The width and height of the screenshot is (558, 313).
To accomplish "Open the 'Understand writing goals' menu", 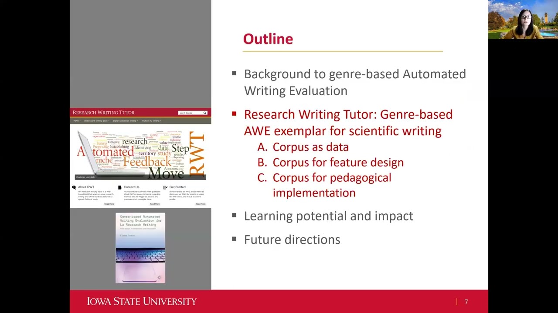I will [x=97, y=121].
